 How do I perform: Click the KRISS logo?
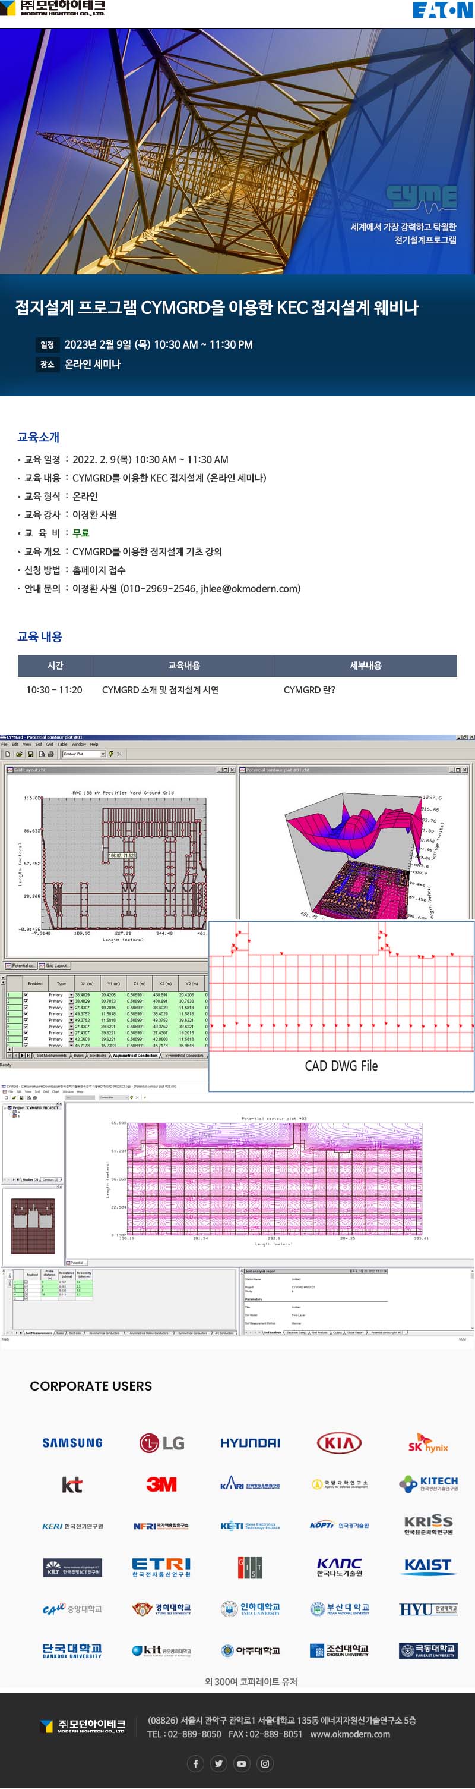point(428,1525)
